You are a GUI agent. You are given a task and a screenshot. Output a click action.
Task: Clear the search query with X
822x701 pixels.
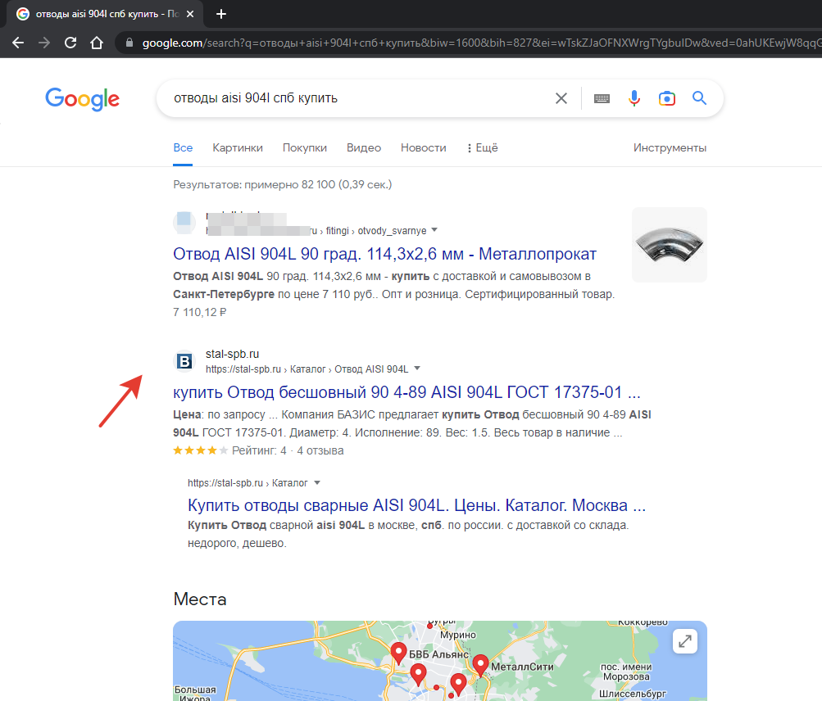(561, 98)
